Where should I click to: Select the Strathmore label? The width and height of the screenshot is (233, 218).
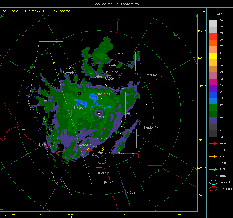[x=126, y=153]
